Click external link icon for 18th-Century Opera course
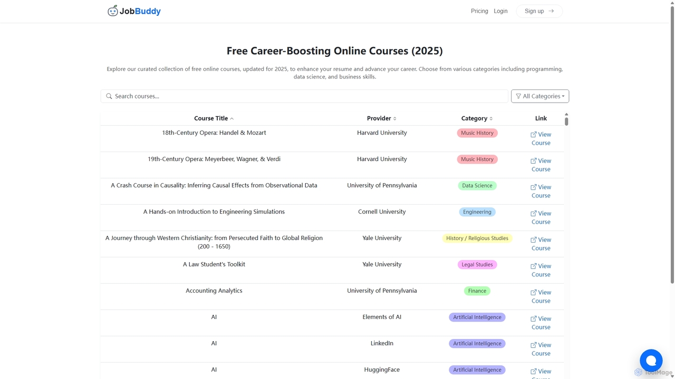 point(534,135)
